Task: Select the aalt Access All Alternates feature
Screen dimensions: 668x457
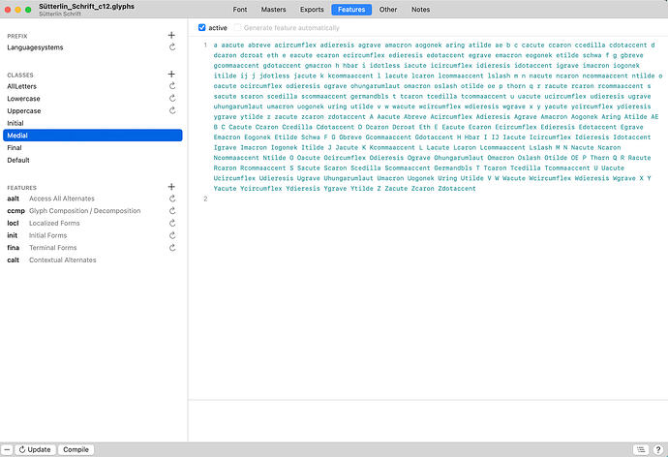Action: click(x=91, y=198)
